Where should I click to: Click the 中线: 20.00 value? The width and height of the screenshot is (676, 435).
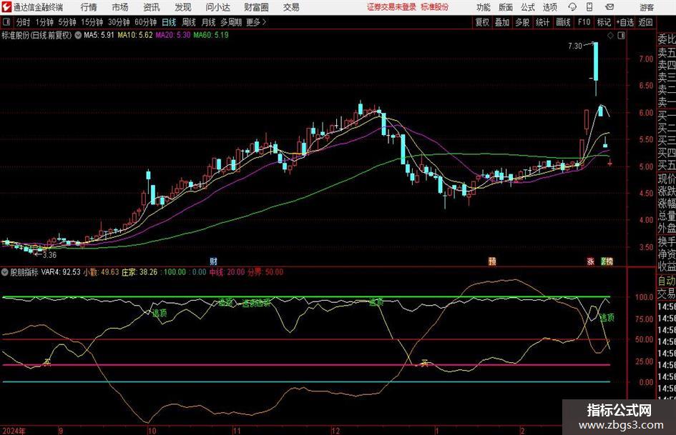click(x=227, y=272)
